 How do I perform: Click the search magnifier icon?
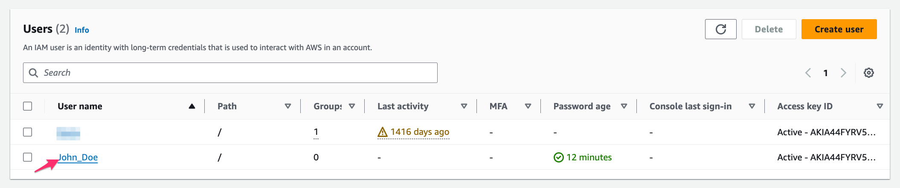pyautogui.click(x=33, y=73)
